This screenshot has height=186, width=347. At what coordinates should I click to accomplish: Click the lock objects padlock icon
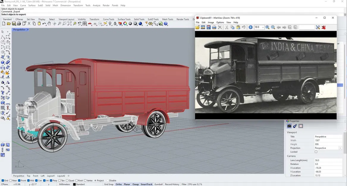(115, 24)
